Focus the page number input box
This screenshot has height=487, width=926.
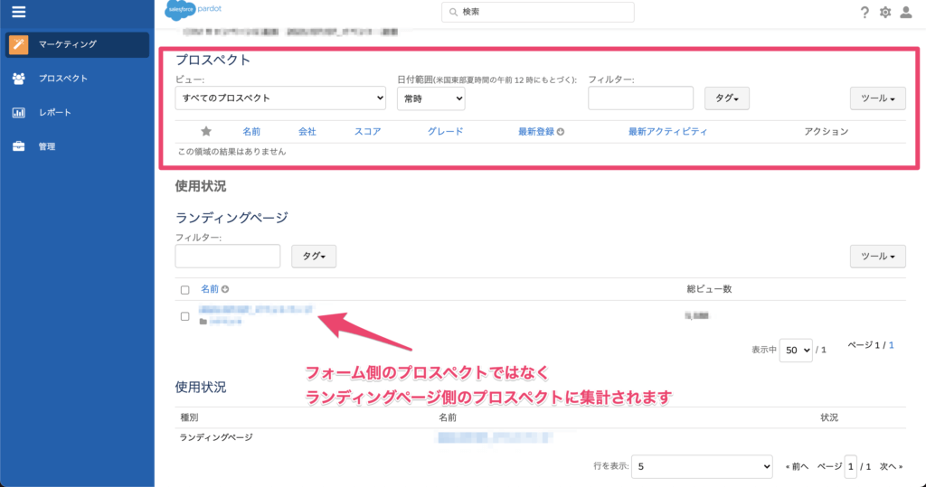(850, 466)
